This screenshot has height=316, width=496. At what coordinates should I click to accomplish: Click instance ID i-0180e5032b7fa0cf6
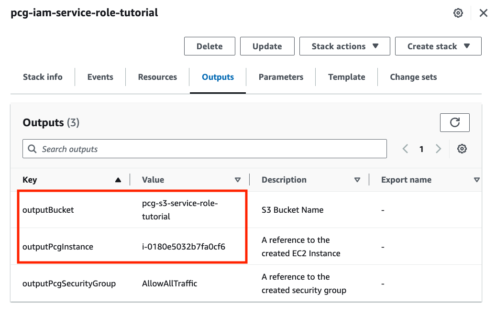coord(184,247)
